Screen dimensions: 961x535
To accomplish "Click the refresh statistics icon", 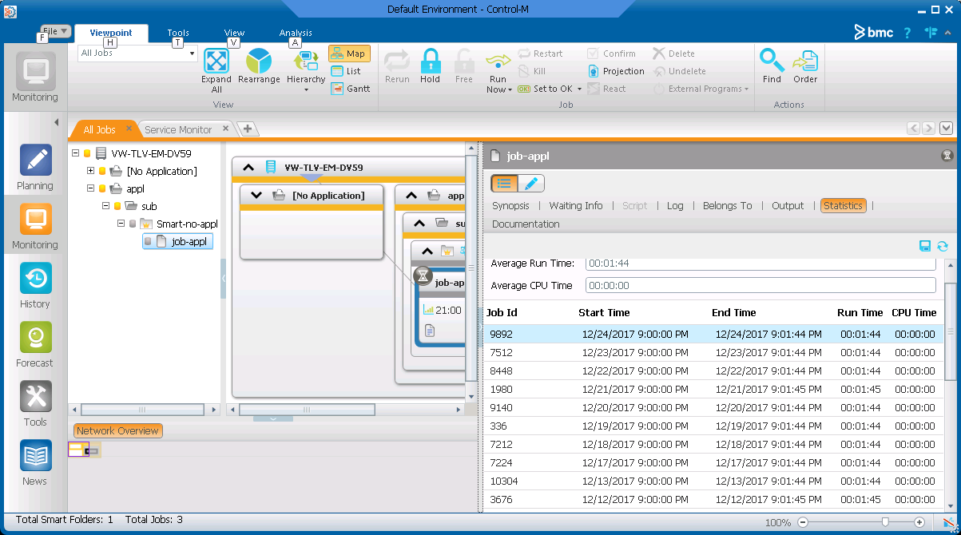I will (943, 246).
